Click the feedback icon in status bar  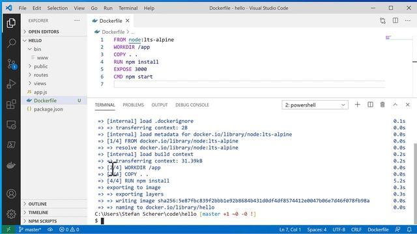[397, 229]
